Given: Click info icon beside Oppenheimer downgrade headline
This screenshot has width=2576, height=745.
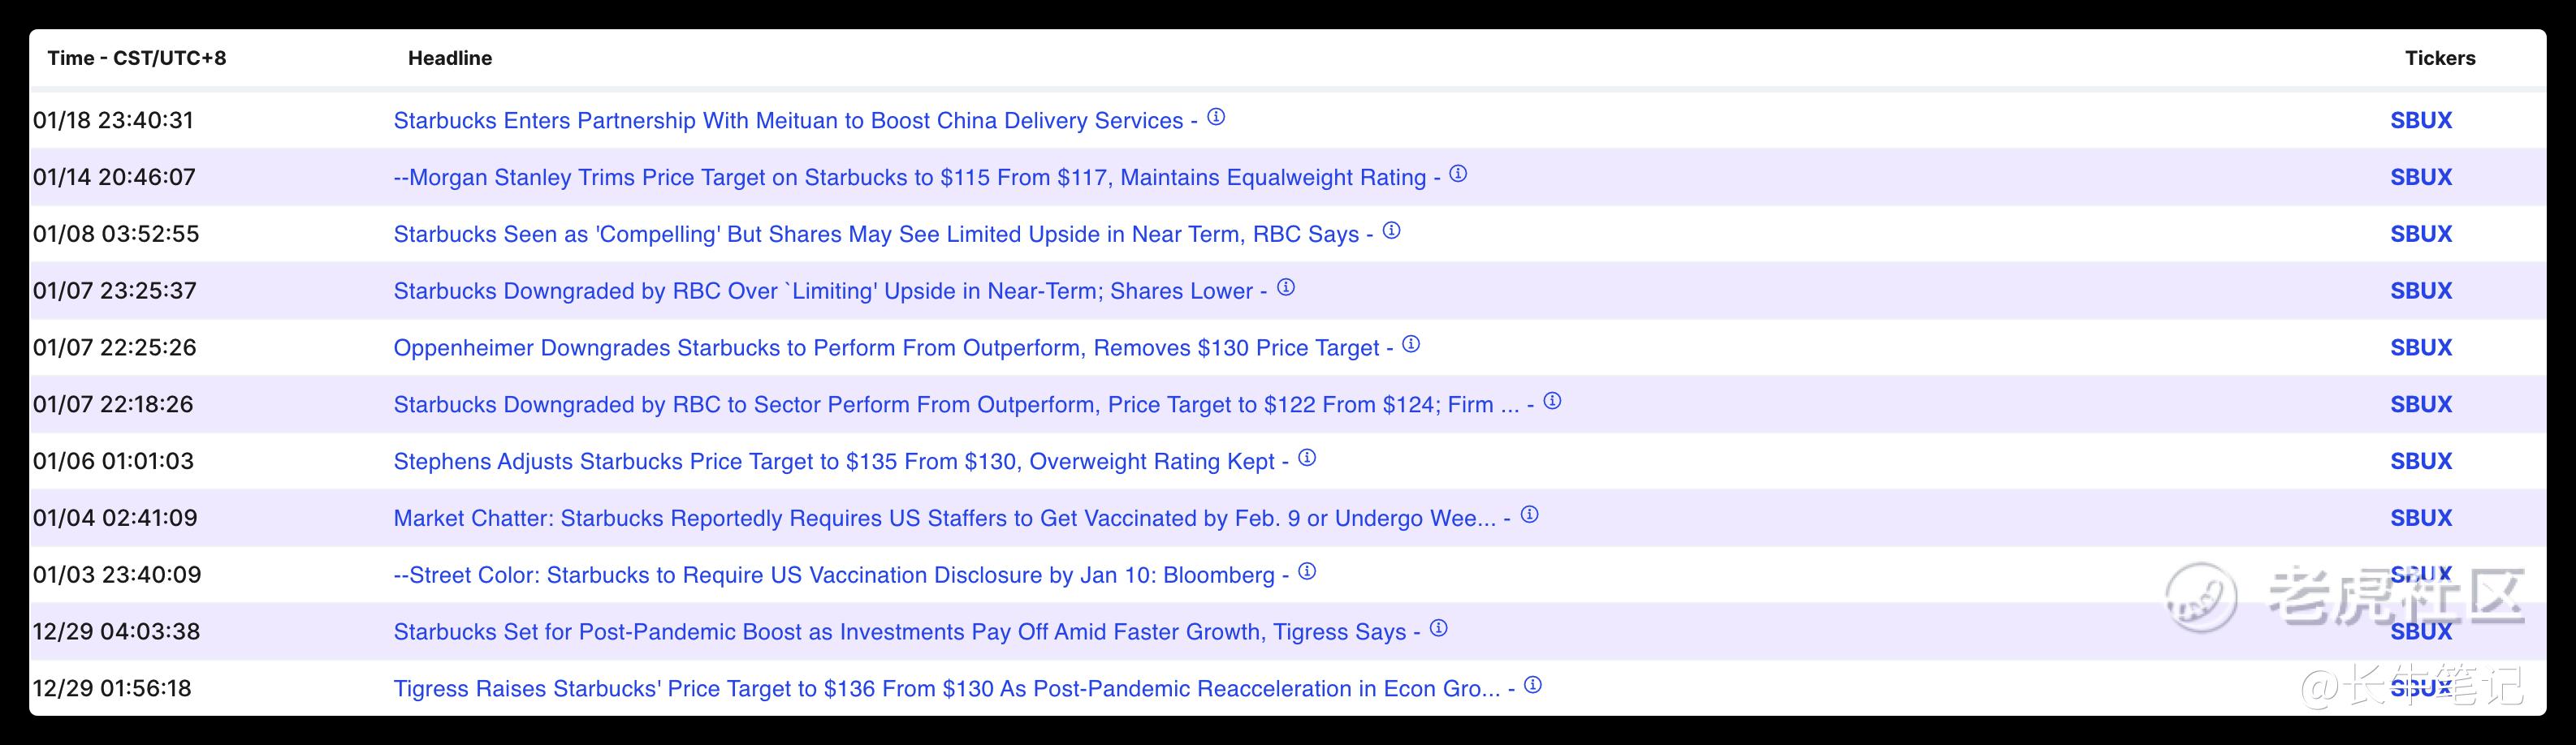Looking at the screenshot, I should pos(1411,345).
